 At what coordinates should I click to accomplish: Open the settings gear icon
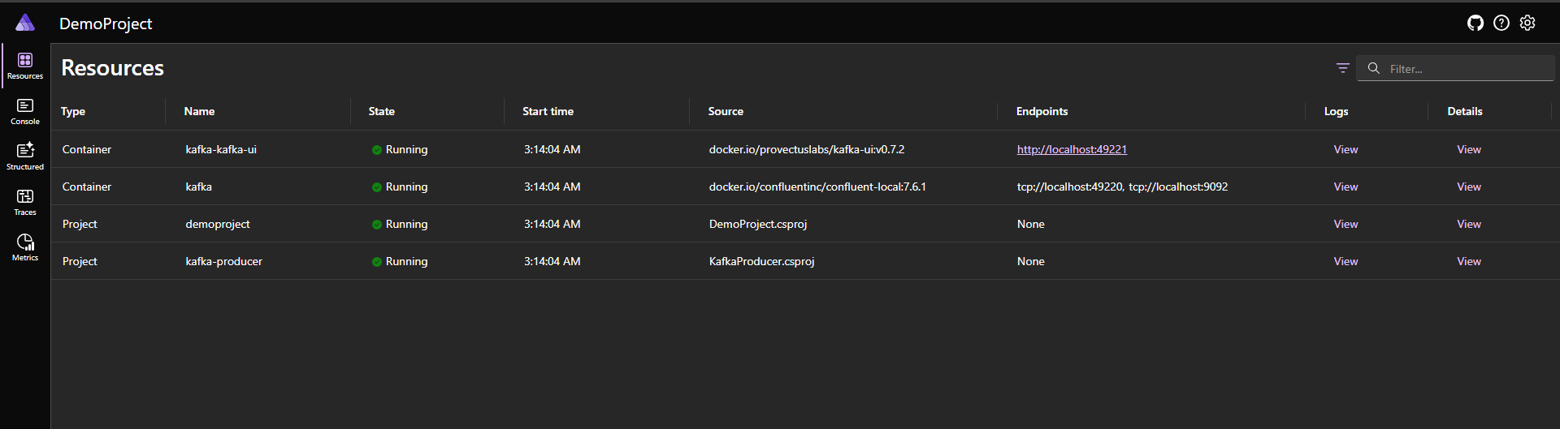click(1527, 23)
